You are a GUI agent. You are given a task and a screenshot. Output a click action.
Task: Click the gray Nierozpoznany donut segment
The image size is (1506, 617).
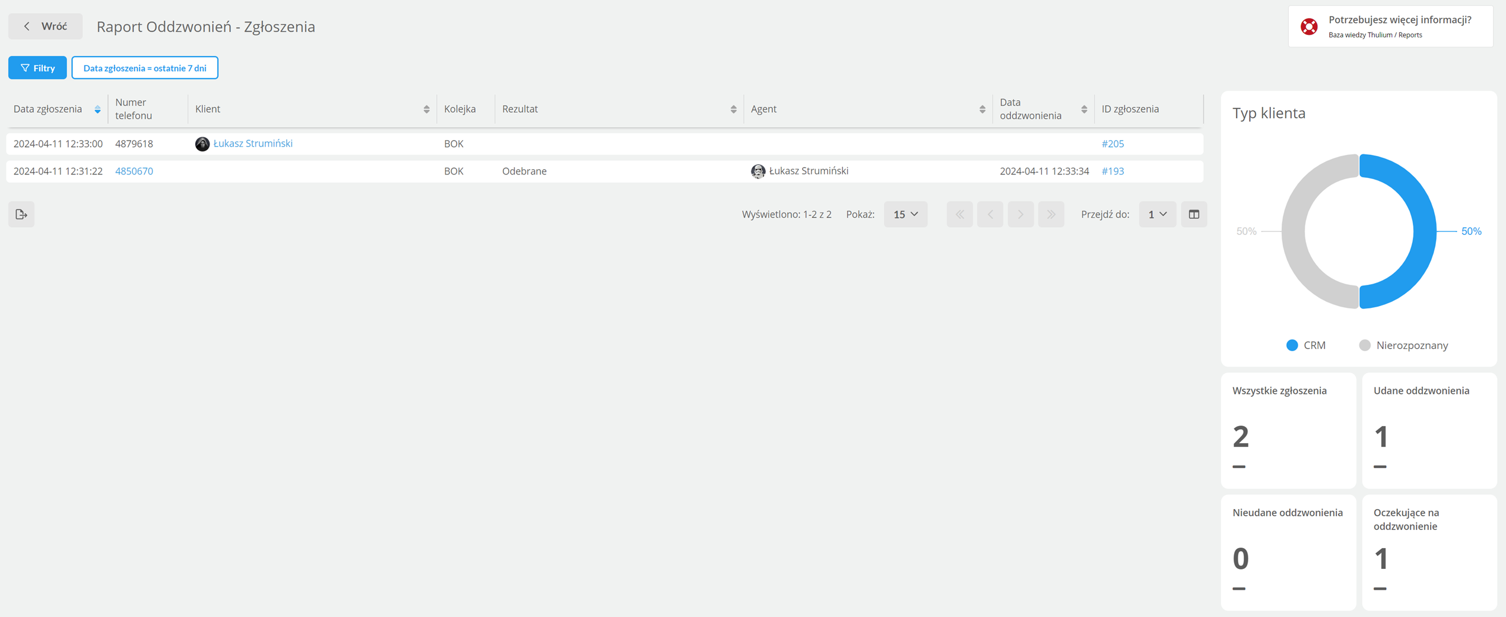tap(1294, 231)
